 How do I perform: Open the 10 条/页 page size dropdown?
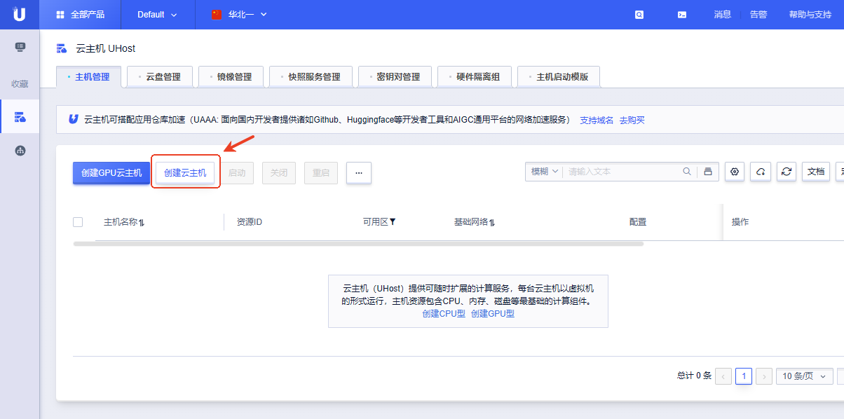(x=804, y=376)
